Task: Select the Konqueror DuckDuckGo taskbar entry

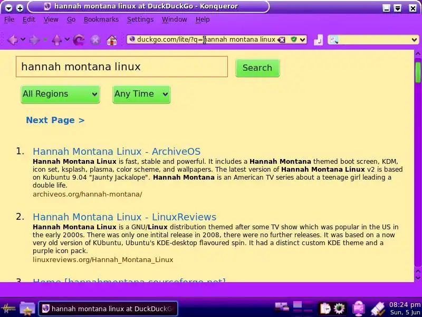Action: click(x=108, y=309)
